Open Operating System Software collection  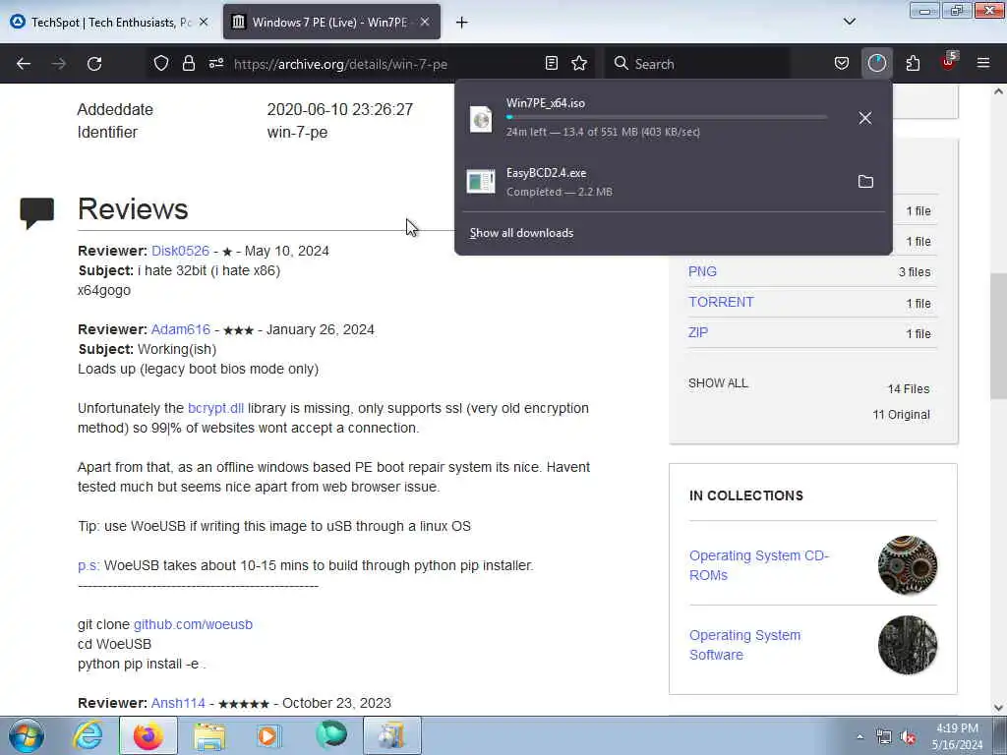pyautogui.click(x=745, y=645)
